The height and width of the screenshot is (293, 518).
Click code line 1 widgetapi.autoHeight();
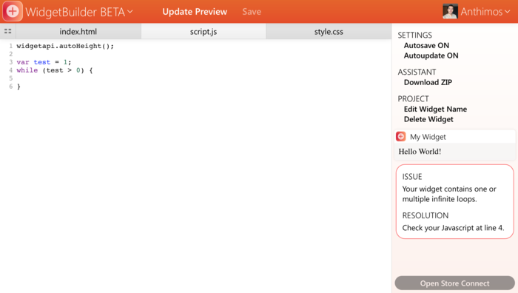click(65, 46)
